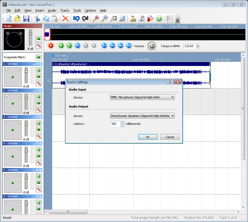Start recording with the red record button
This screenshot has width=248, height=222.
click(51, 46)
